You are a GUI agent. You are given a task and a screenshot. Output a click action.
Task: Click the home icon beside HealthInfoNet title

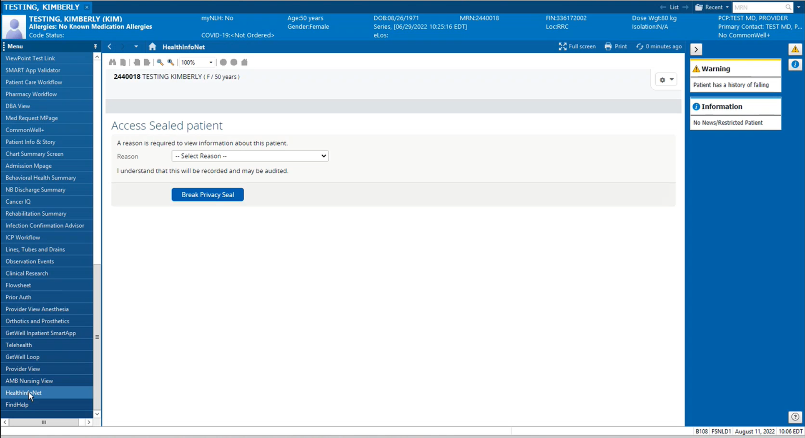point(152,47)
